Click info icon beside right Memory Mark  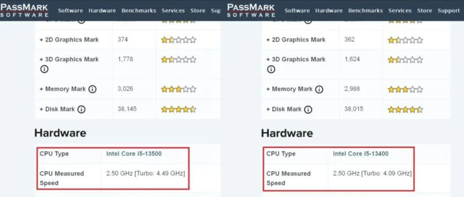(x=319, y=89)
